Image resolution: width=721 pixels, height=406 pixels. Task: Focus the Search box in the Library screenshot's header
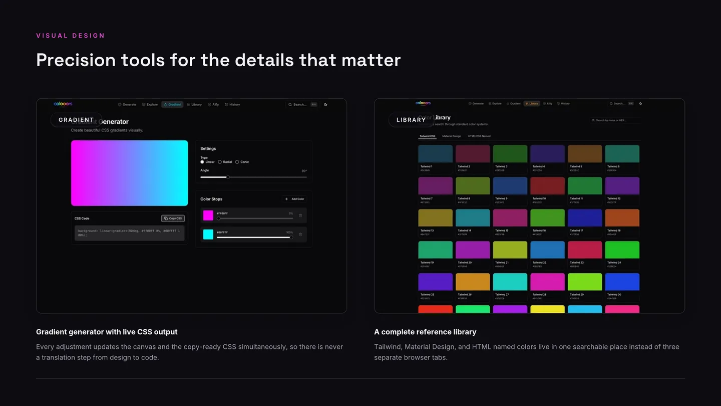click(x=621, y=104)
